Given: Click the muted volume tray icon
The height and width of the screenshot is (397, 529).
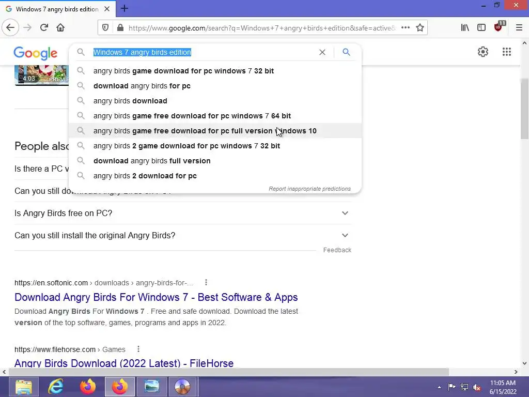Looking at the screenshot, I should tap(477, 387).
